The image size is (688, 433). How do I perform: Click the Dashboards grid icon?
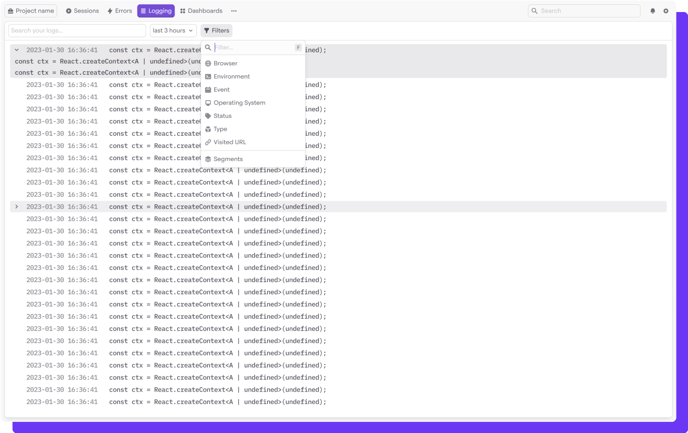pos(182,11)
